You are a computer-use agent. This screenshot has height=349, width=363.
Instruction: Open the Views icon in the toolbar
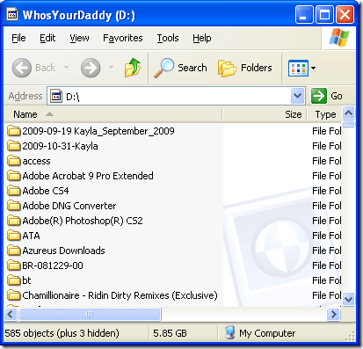(298, 68)
